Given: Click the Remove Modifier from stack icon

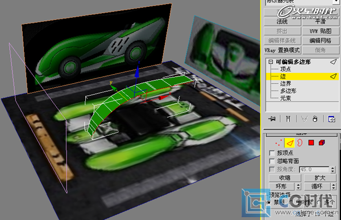Looking at the screenshot, I should (x=315, y=119).
